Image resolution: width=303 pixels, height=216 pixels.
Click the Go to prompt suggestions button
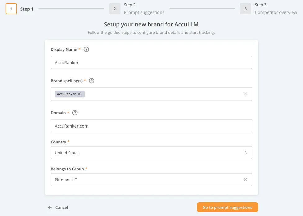[227, 207]
